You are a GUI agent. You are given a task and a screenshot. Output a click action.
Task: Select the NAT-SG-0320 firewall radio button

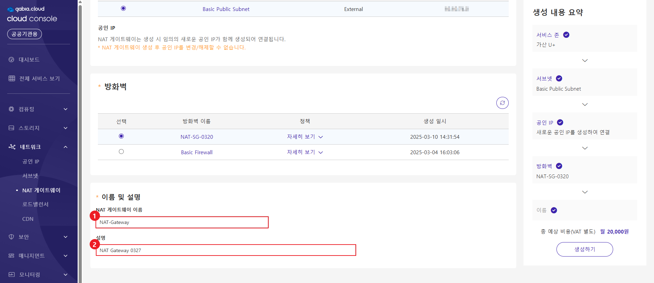tap(121, 136)
